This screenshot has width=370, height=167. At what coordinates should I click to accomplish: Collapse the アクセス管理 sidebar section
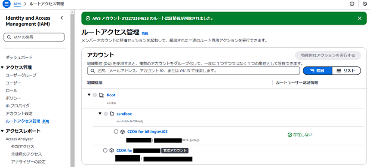tap(2, 67)
